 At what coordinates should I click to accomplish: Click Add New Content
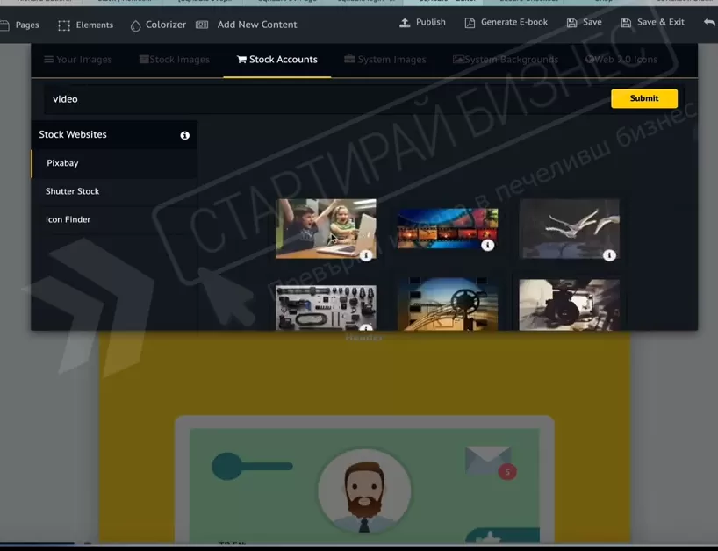tap(247, 25)
